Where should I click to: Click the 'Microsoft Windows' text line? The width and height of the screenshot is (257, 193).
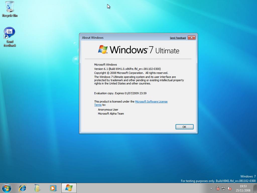(x=105, y=65)
